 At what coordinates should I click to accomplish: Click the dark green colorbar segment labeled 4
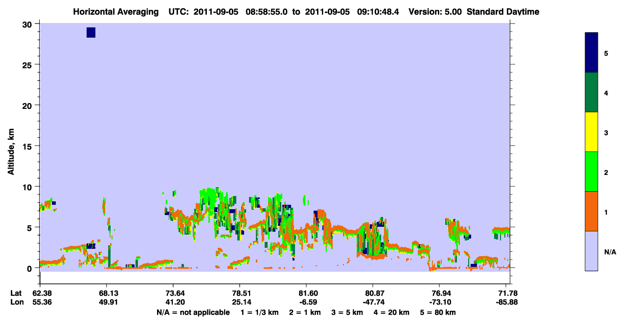click(591, 92)
